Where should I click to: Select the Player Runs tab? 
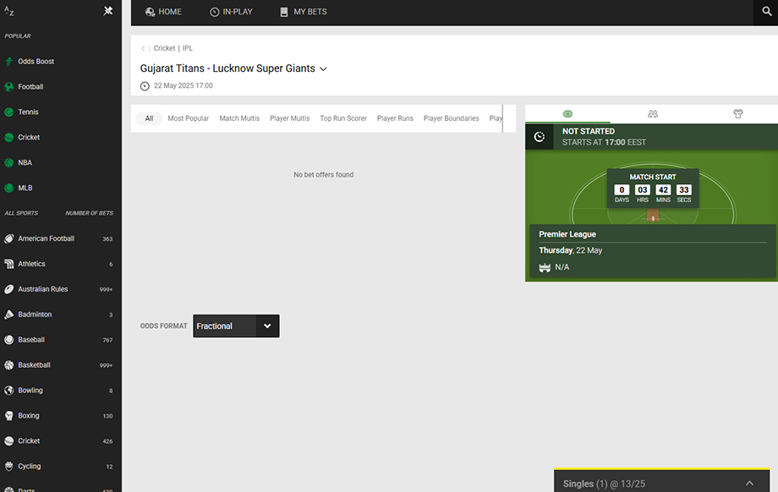tap(395, 118)
